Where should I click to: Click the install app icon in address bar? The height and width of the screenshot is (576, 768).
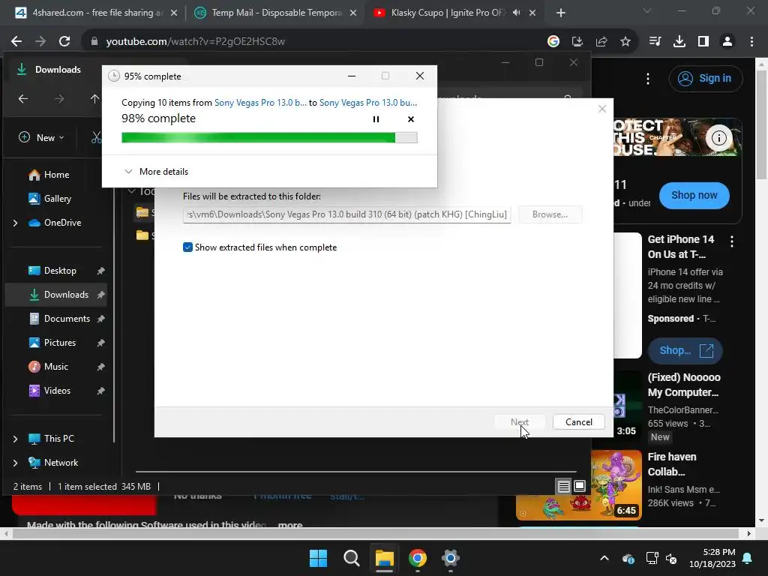[x=577, y=42]
